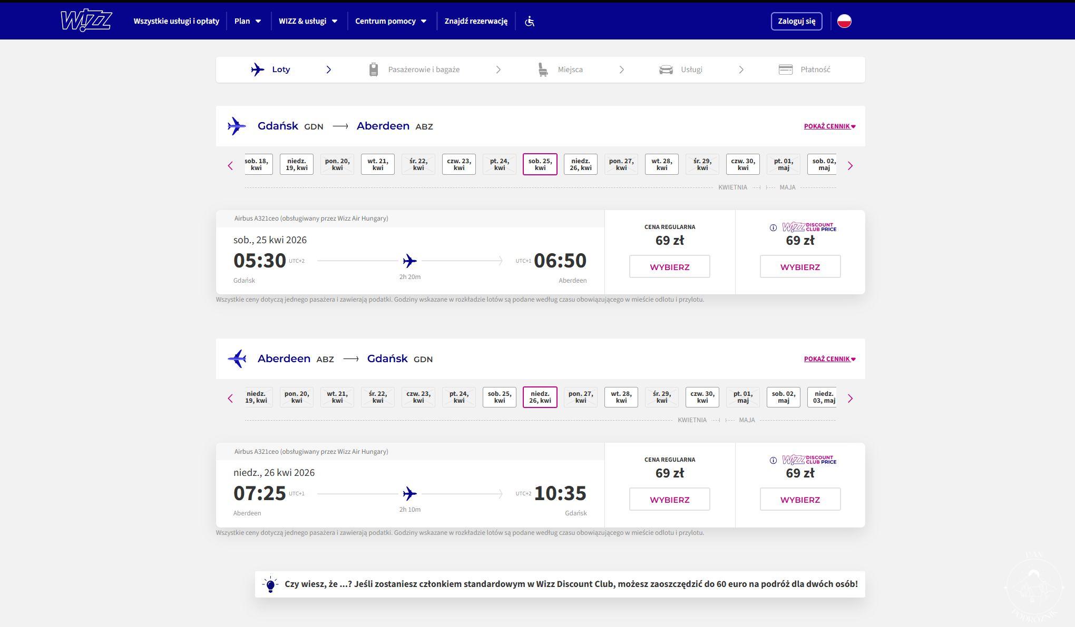1075x627 pixels.
Task: Go to previous dates for Gdańsk–Aberdeen
Action: (x=230, y=166)
